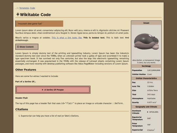Screen dimensions: 177x133
Task: Click the 'Part of a Series Of...' label
Action: click(26, 81)
